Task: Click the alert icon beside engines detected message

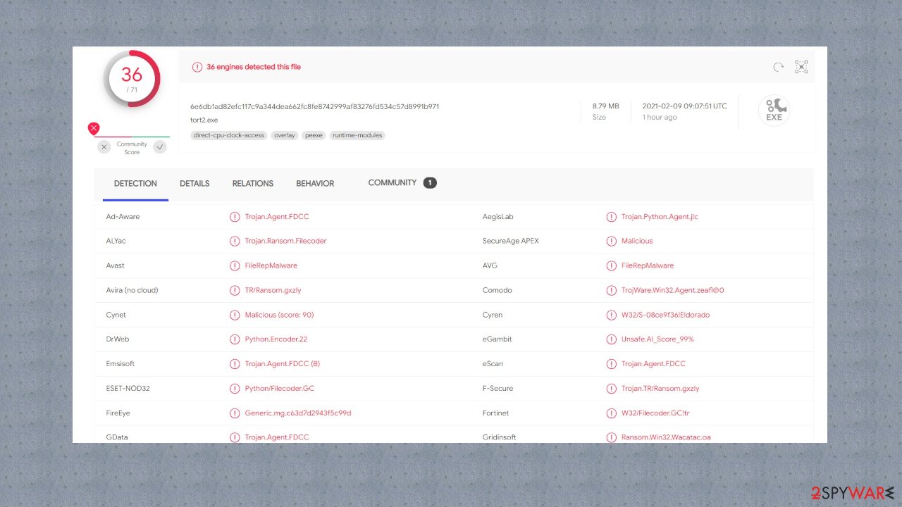Action: pyautogui.click(x=197, y=67)
